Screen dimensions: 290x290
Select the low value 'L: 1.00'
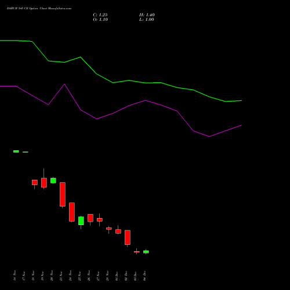click(147, 20)
